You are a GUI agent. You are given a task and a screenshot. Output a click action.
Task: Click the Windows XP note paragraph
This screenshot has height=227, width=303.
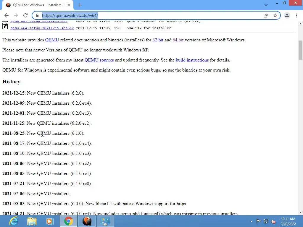pyautogui.click(x=75, y=50)
